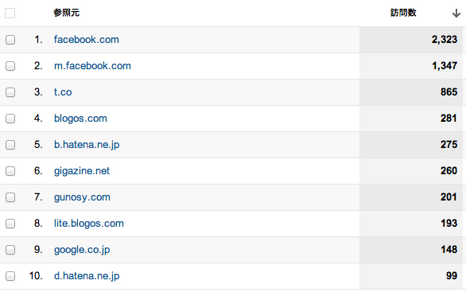Open the lite.blogos.com link
This screenshot has height=292, width=466.
pos(89,224)
